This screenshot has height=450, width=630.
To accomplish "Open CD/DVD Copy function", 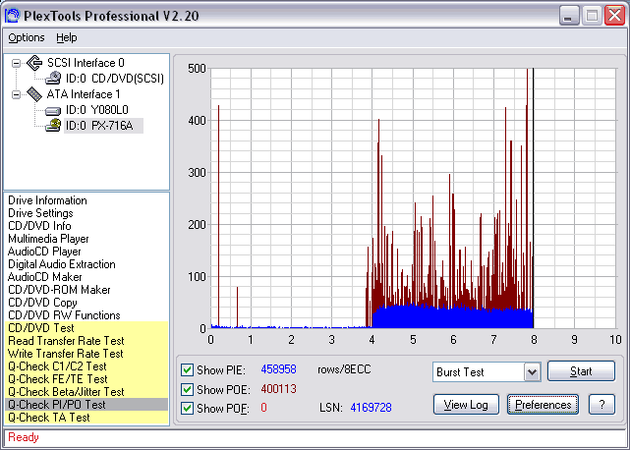I will [x=42, y=303].
